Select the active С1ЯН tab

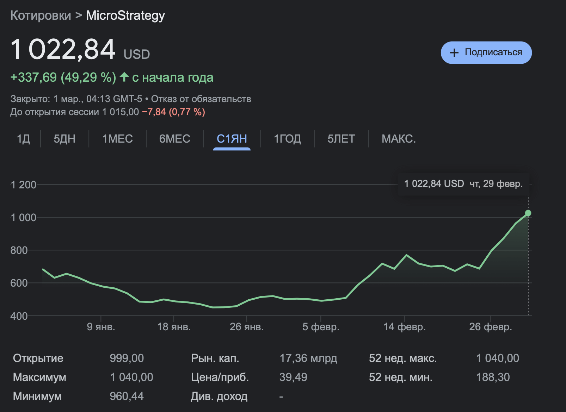pos(232,139)
